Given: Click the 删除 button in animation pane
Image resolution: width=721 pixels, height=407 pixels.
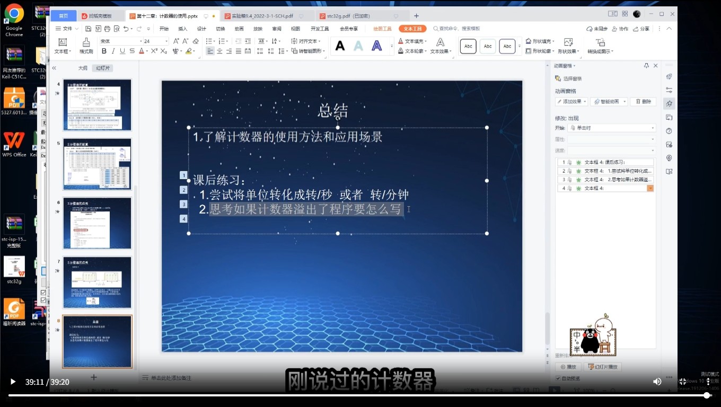Looking at the screenshot, I should 643,101.
